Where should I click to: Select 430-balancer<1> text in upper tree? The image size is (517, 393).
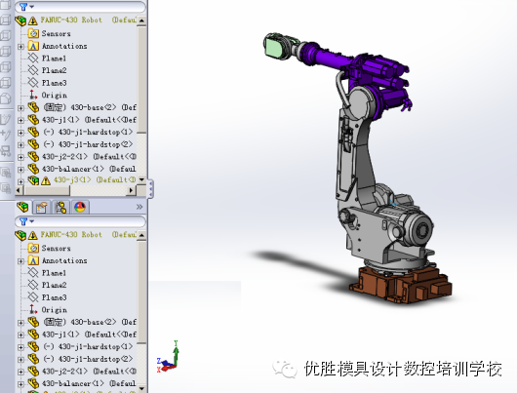point(72,169)
